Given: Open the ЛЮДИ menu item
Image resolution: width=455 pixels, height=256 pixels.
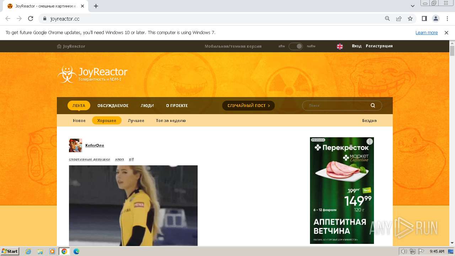Looking at the screenshot, I should pos(147,106).
